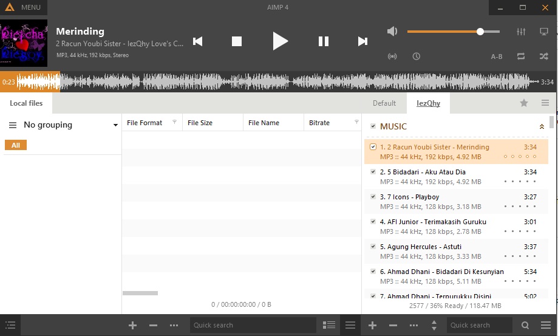558x336 pixels.
Task: Select the IezQhy playlist tab
Action: pyautogui.click(x=428, y=103)
